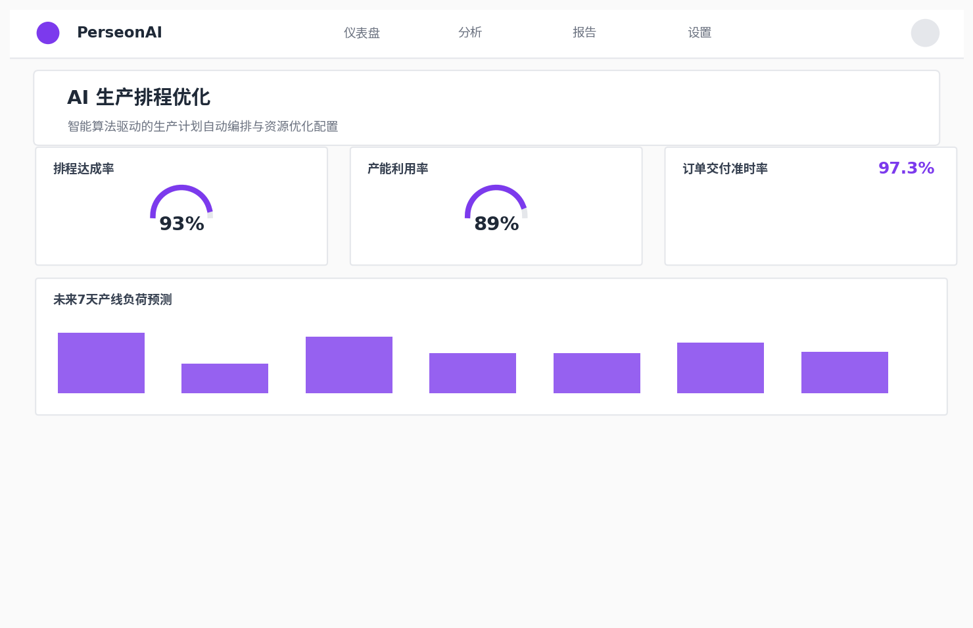Click the seventh (last) bar in load chart
The height and width of the screenshot is (628, 973).
point(845,373)
